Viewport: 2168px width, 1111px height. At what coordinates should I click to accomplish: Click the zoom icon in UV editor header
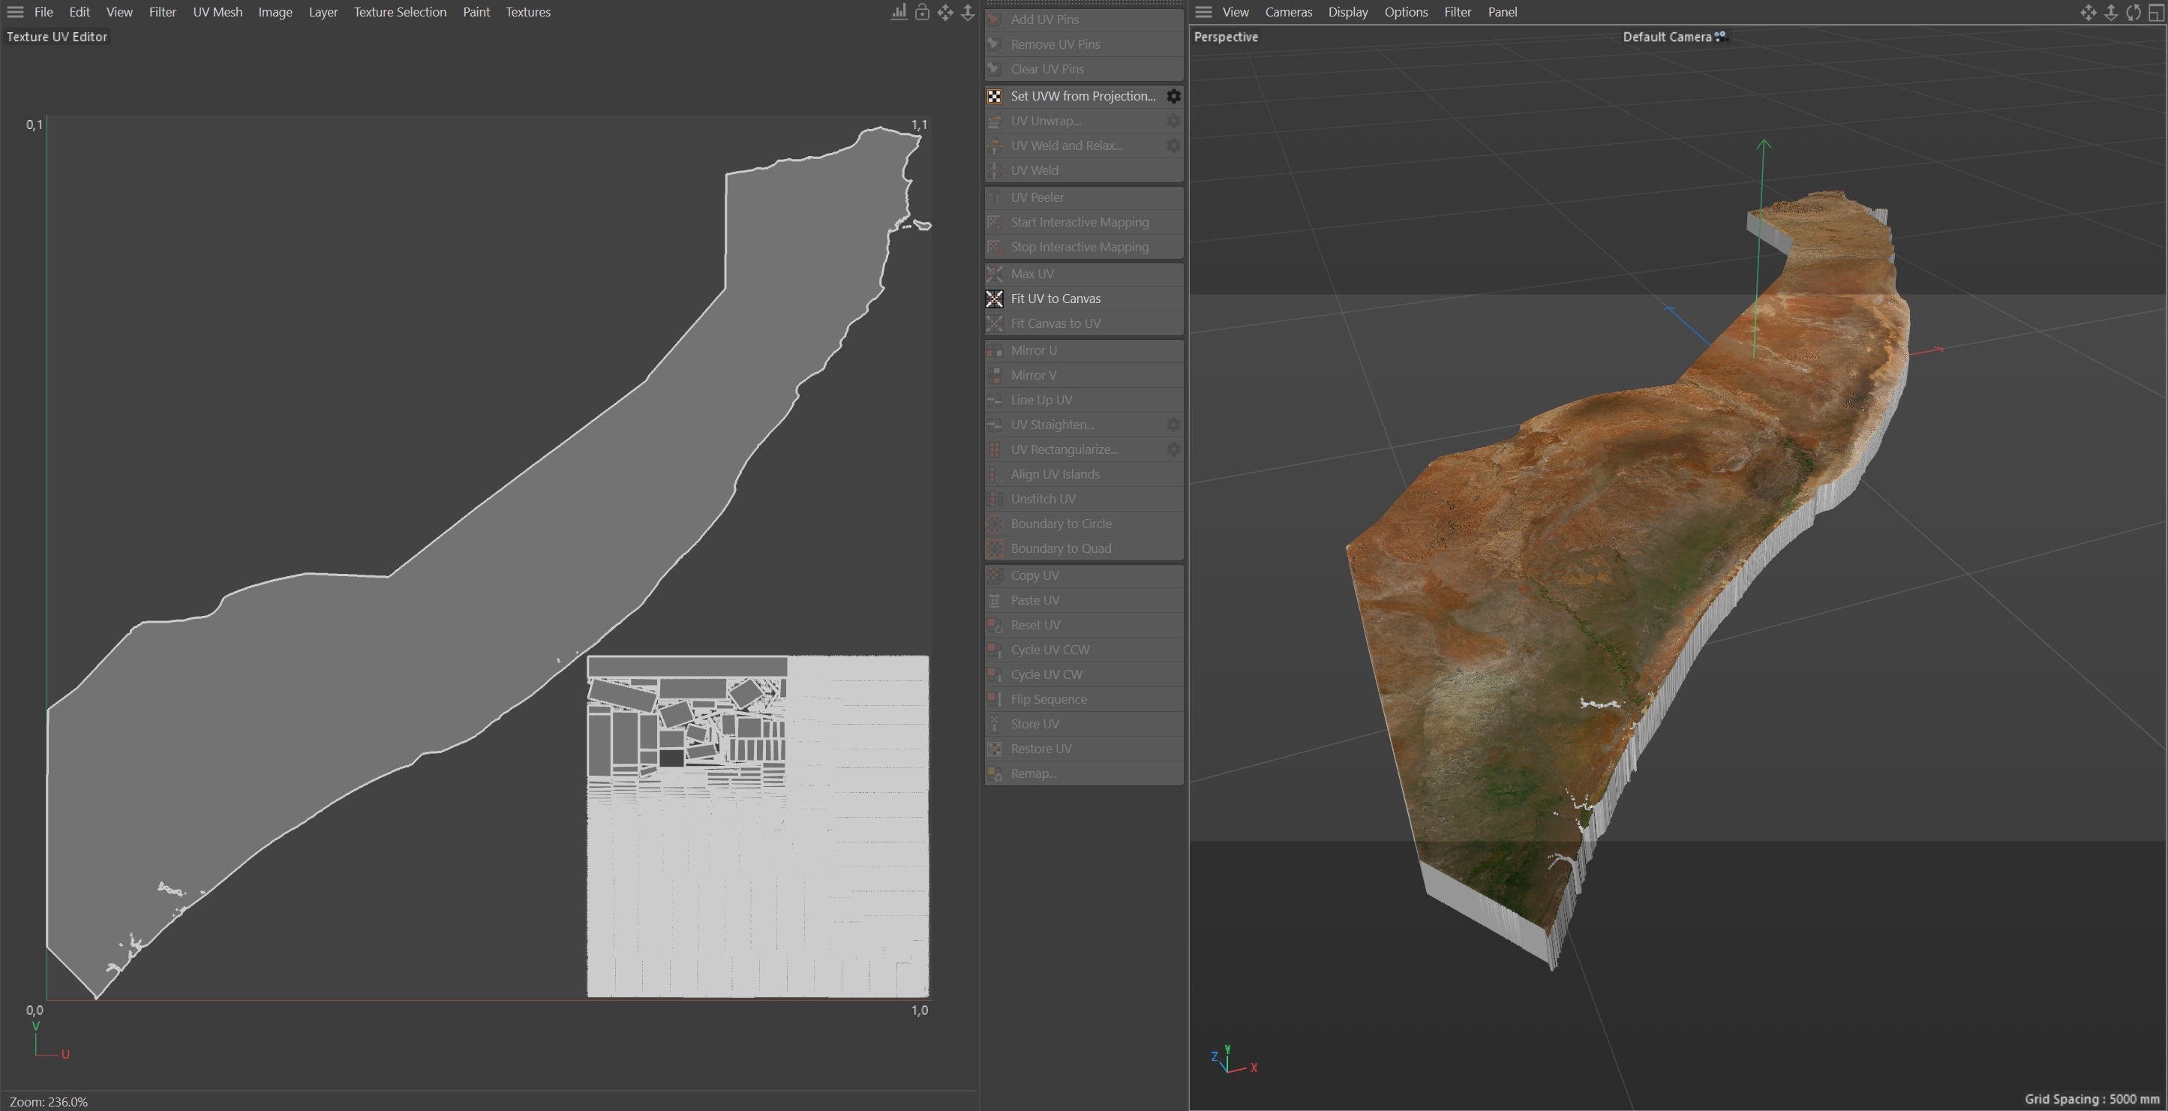[968, 12]
